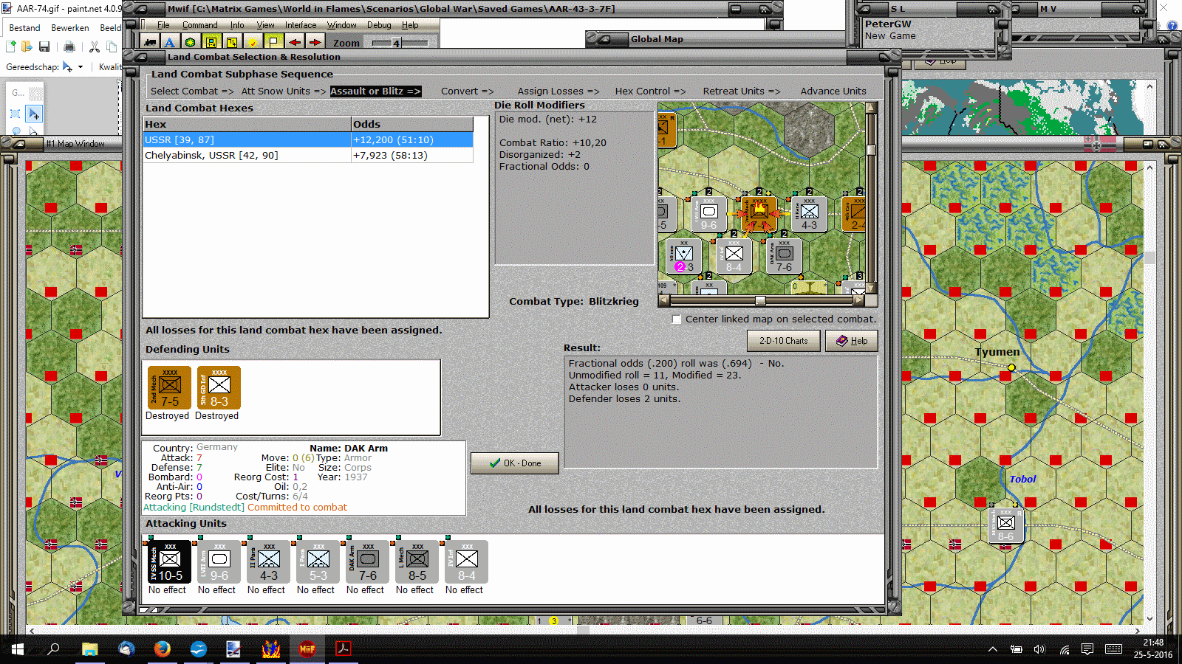Screen dimensions: 1182x664
Task: Open the Command menu
Action: [199, 25]
